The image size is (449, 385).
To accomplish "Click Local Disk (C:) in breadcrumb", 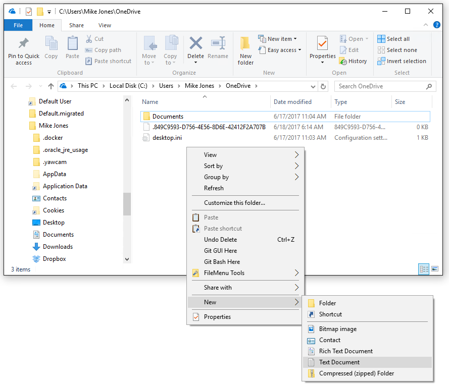I will (x=128, y=86).
